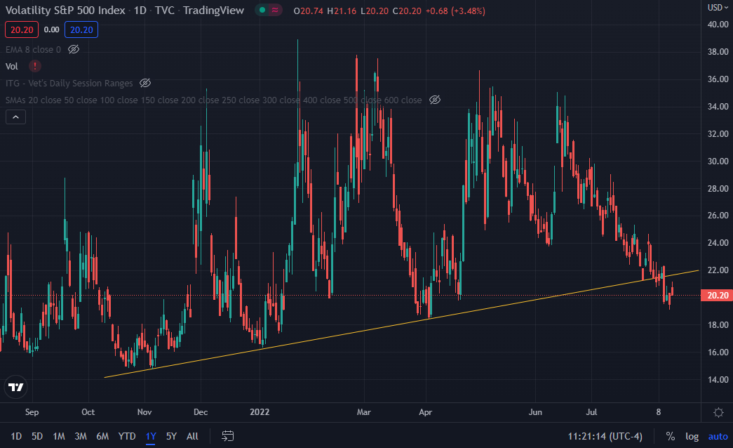733x448 pixels.
Task: Click the red 20.20 sell price box
Action: click(x=22, y=30)
